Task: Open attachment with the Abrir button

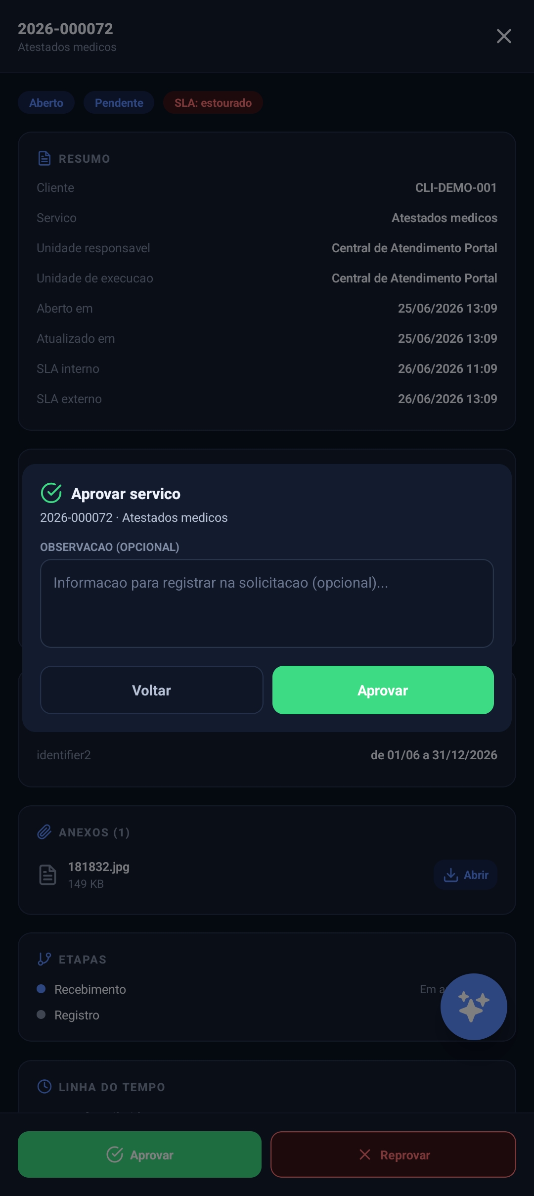Action: (x=466, y=875)
